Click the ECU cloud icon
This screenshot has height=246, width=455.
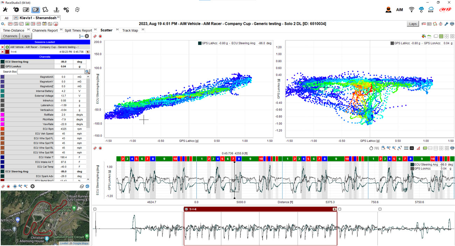point(431,10)
